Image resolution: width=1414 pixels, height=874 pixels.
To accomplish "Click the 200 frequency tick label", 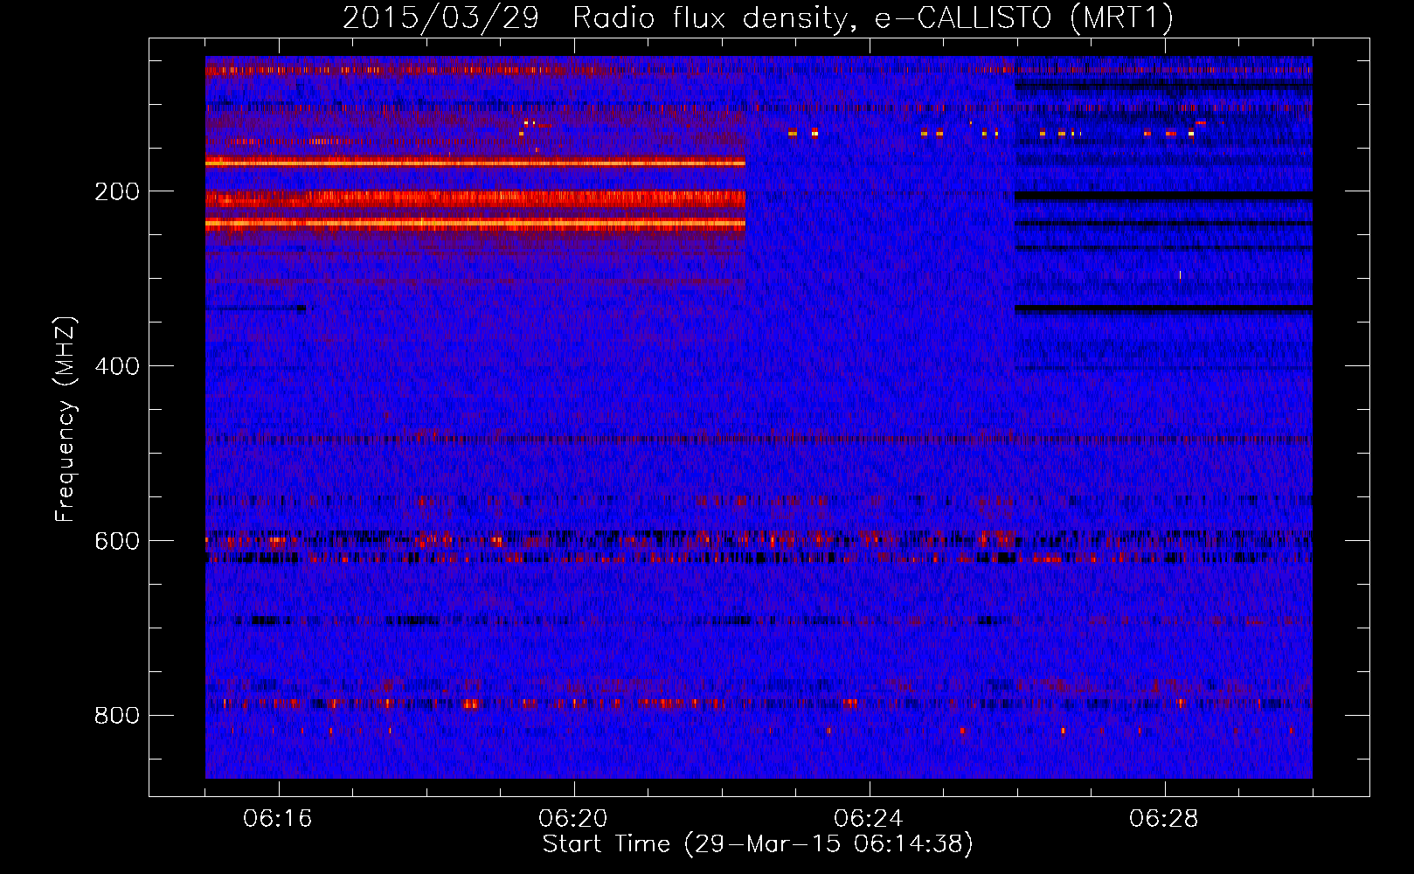I will click(x=117, y=191).
